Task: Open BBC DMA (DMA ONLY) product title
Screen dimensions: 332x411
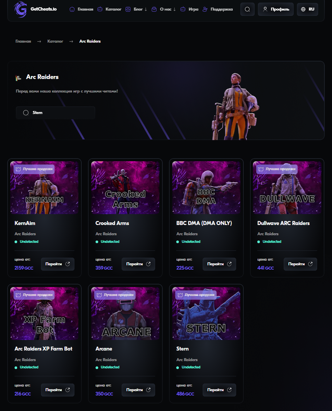Action: [x=204, y=223]
